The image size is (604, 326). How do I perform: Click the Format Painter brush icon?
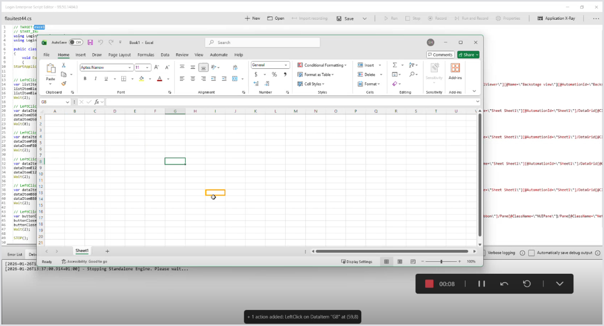tap(64, 83)
